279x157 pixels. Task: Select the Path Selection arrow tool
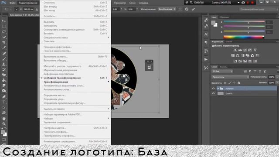(4, 108)
